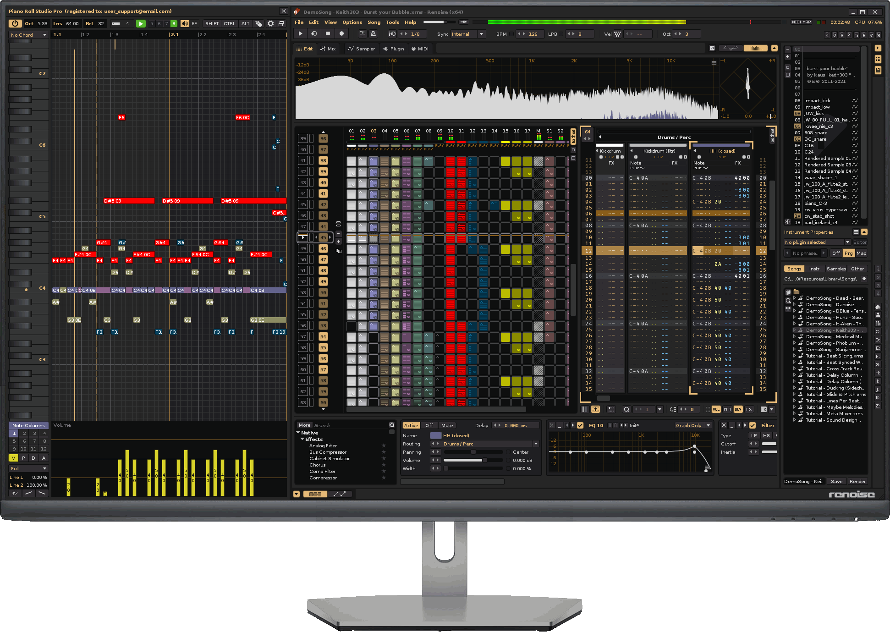The width and height of the screenshot is (890, 632).
Task: Toggle PAN column visibility button
Action: click(x=727, y=409)
